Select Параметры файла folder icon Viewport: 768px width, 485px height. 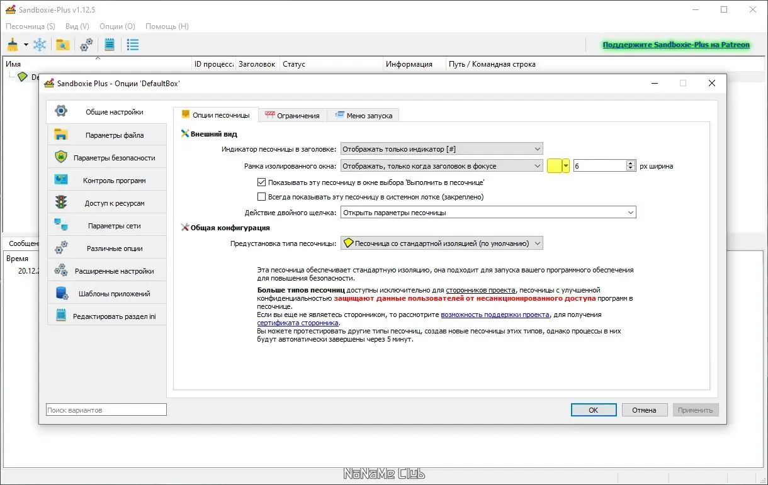click(61, 135)
